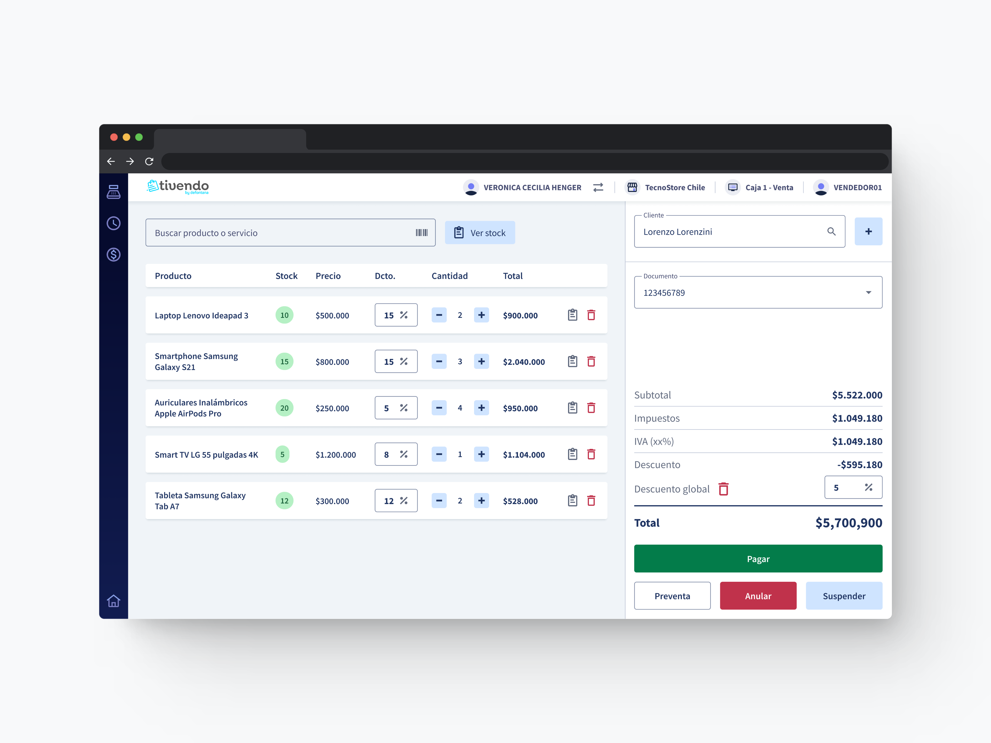The height and width of the screenshot is (743, 991).
Task: Click the swap user arrows icon
Action: 598,187
